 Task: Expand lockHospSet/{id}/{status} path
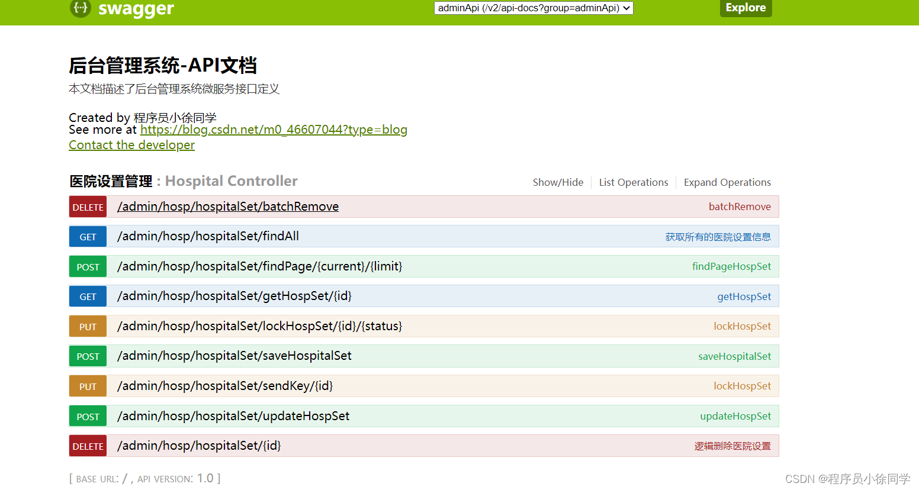click(x=259, y=326)
